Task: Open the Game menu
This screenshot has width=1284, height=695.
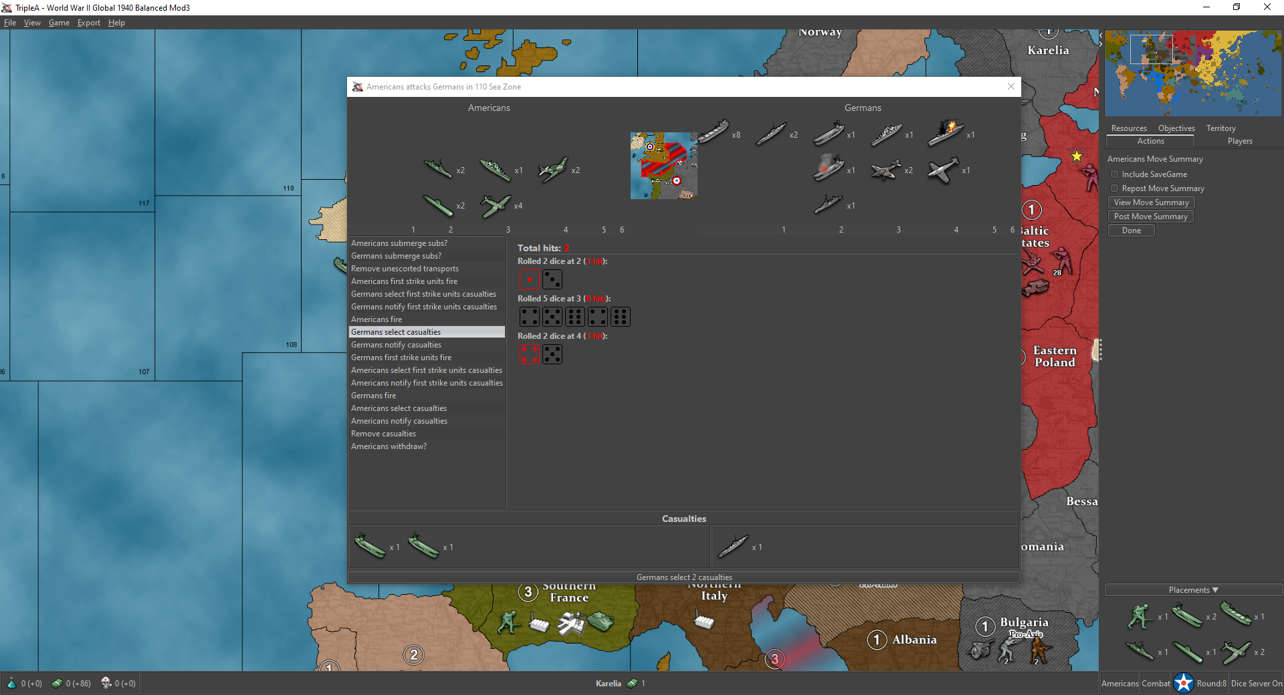Action: click(59, 23)
